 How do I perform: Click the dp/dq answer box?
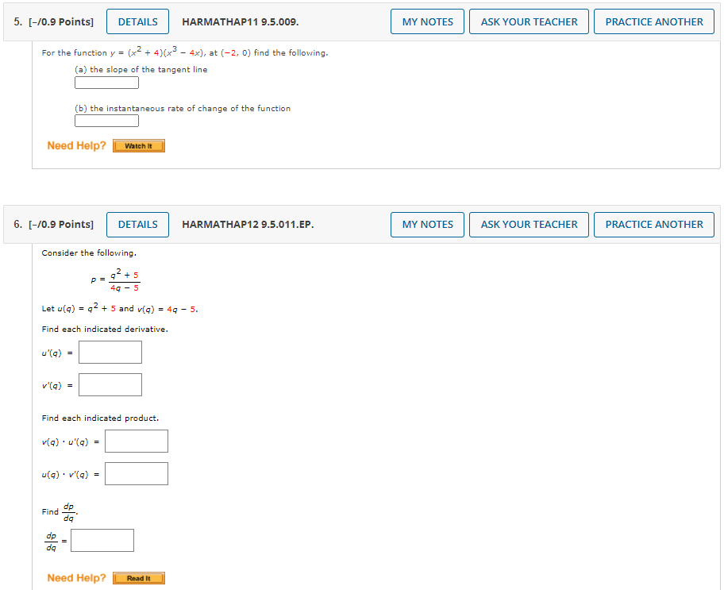(102, 540)
